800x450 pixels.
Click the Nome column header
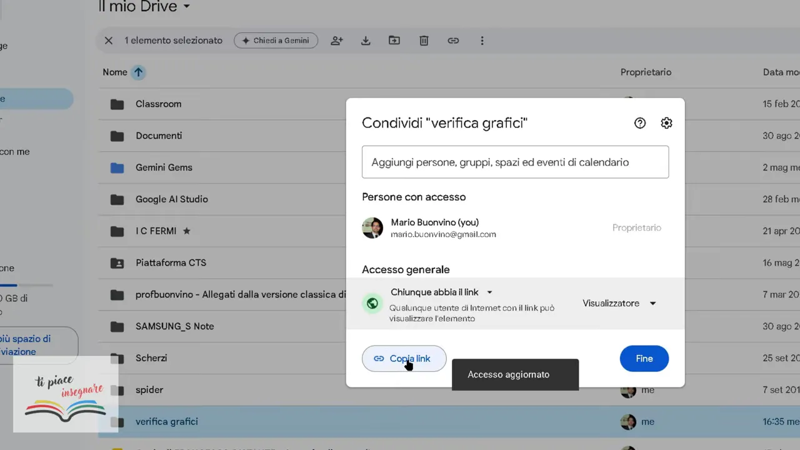tap(115, 72)
